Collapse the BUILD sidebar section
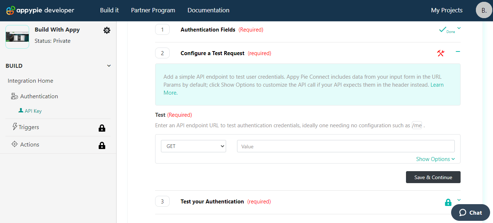 tap(109, 66)
